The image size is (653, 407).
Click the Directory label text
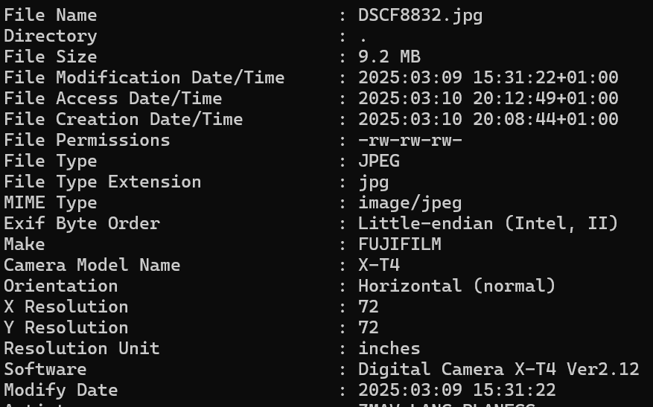[x=50, y=36]
